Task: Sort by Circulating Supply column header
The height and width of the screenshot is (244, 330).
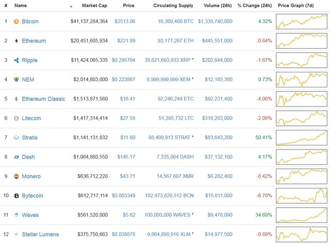Action: (173, 6)
